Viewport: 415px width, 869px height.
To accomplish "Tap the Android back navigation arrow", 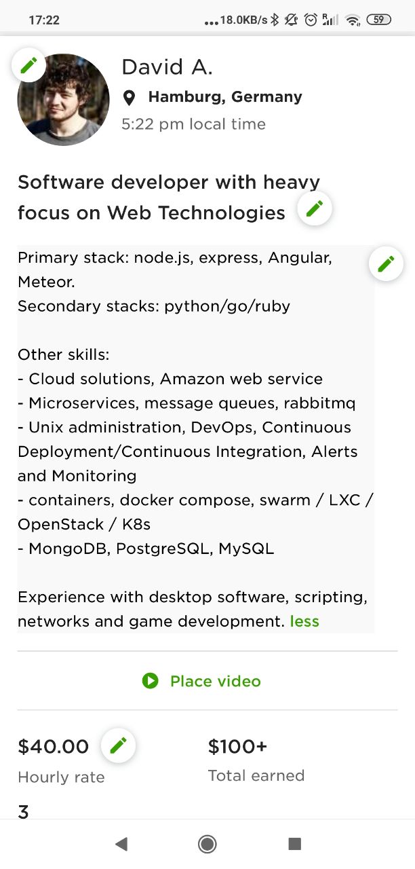I will click(x=121, y=844).
